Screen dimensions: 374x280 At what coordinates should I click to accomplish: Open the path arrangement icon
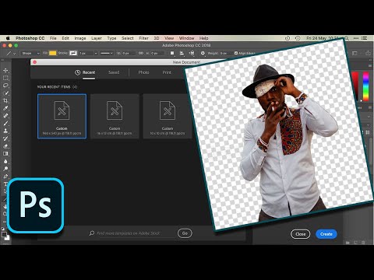(192, 53)
